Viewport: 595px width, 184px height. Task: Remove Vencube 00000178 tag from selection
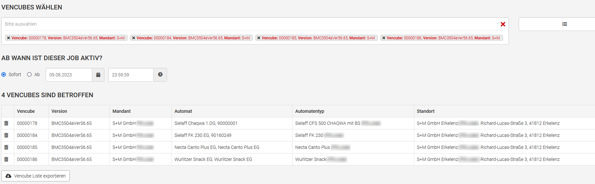(x=8, y=38)
